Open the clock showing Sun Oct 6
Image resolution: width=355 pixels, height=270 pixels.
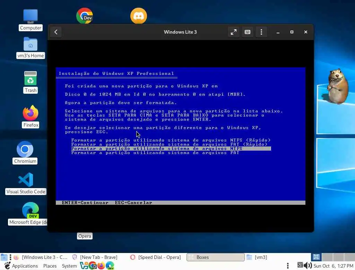pyautogui.click(x=333, y=266)
